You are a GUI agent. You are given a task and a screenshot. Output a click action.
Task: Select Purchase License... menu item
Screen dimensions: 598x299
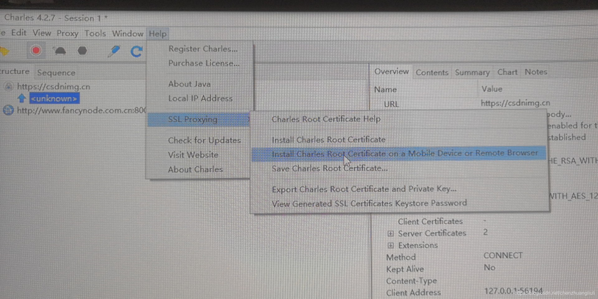pos(204,63)
